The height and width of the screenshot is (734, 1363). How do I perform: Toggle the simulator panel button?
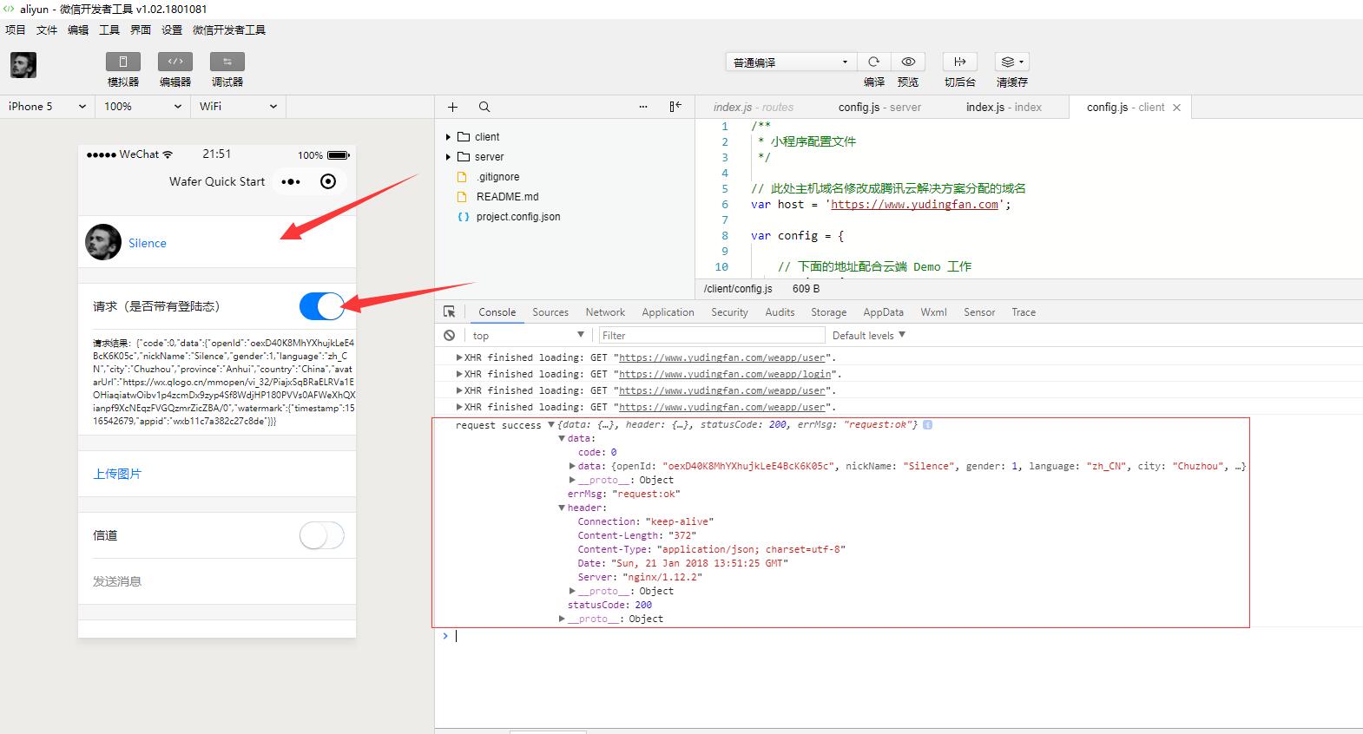(122, 62)
